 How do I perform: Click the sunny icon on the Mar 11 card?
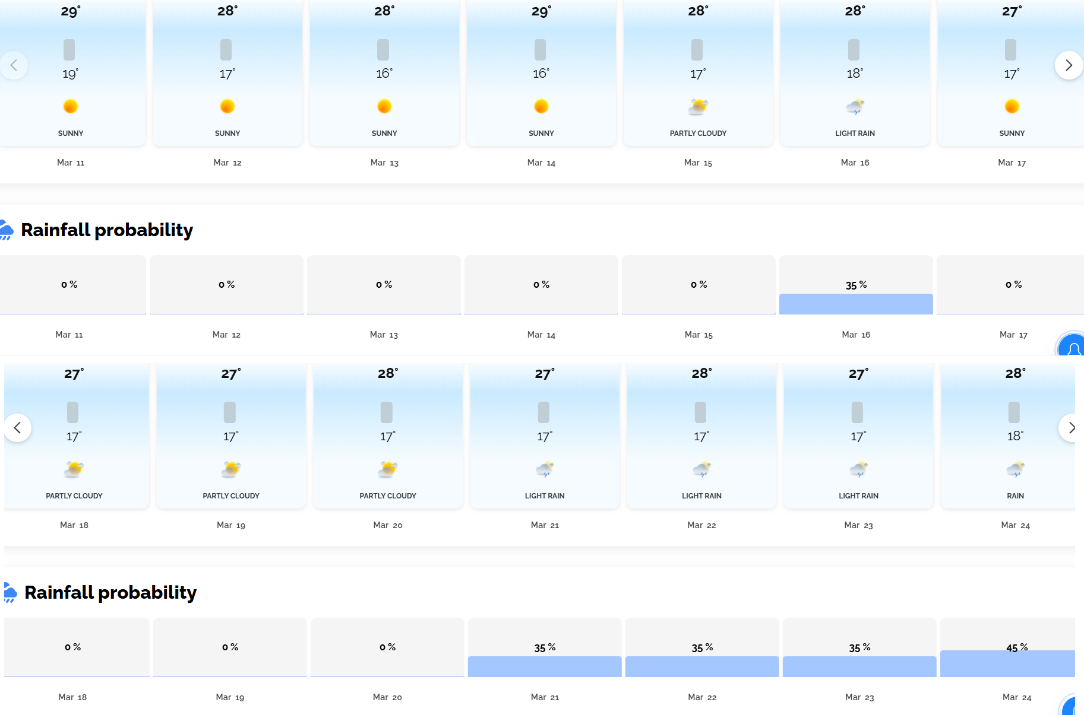coord(71,107)
